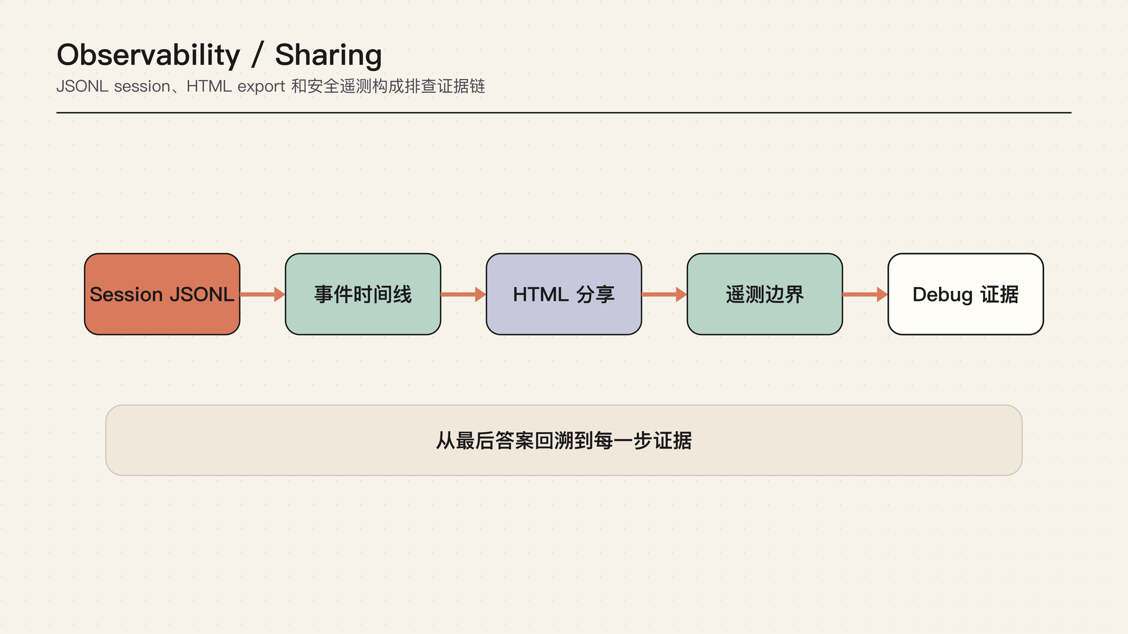1128x634 pixels.
Task: Select the 事件时间线 box
Action: [x=363, y=294]
